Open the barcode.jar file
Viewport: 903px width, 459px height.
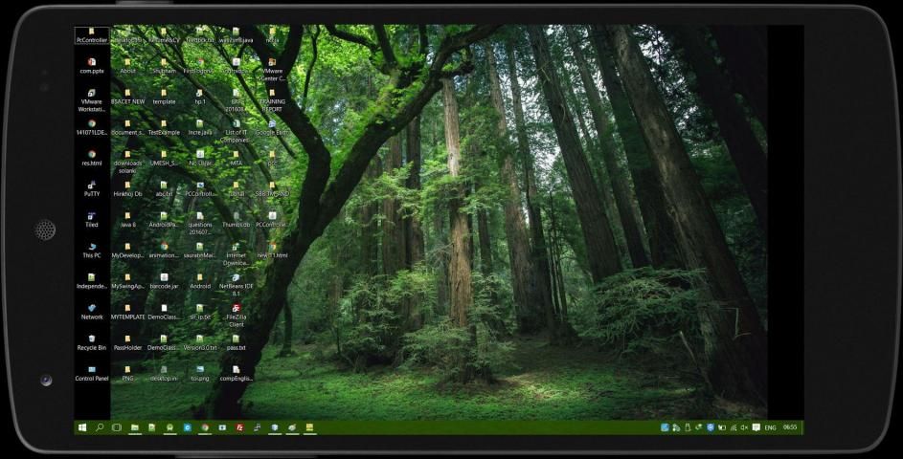[164, 278]
